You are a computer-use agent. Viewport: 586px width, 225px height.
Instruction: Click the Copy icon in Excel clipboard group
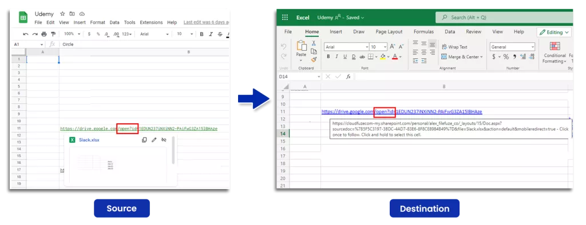(314, 51)
